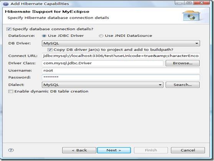
Task: Select the Use JNDI DataSource option
Action: pos(101,36)
